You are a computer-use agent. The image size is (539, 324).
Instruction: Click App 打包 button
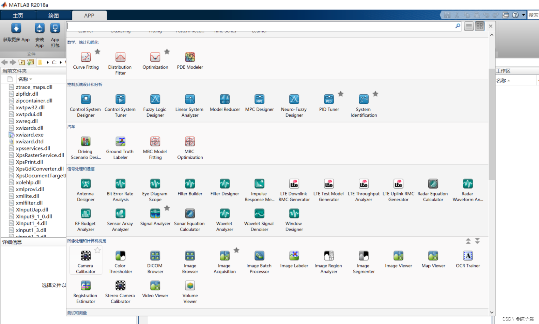[55, 35]
